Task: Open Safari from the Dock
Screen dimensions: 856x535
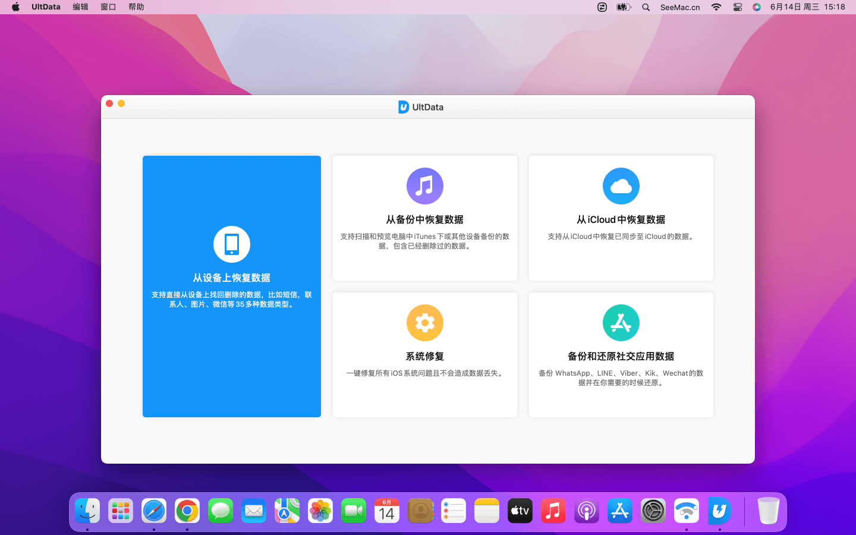Action: tap(154, 511)
